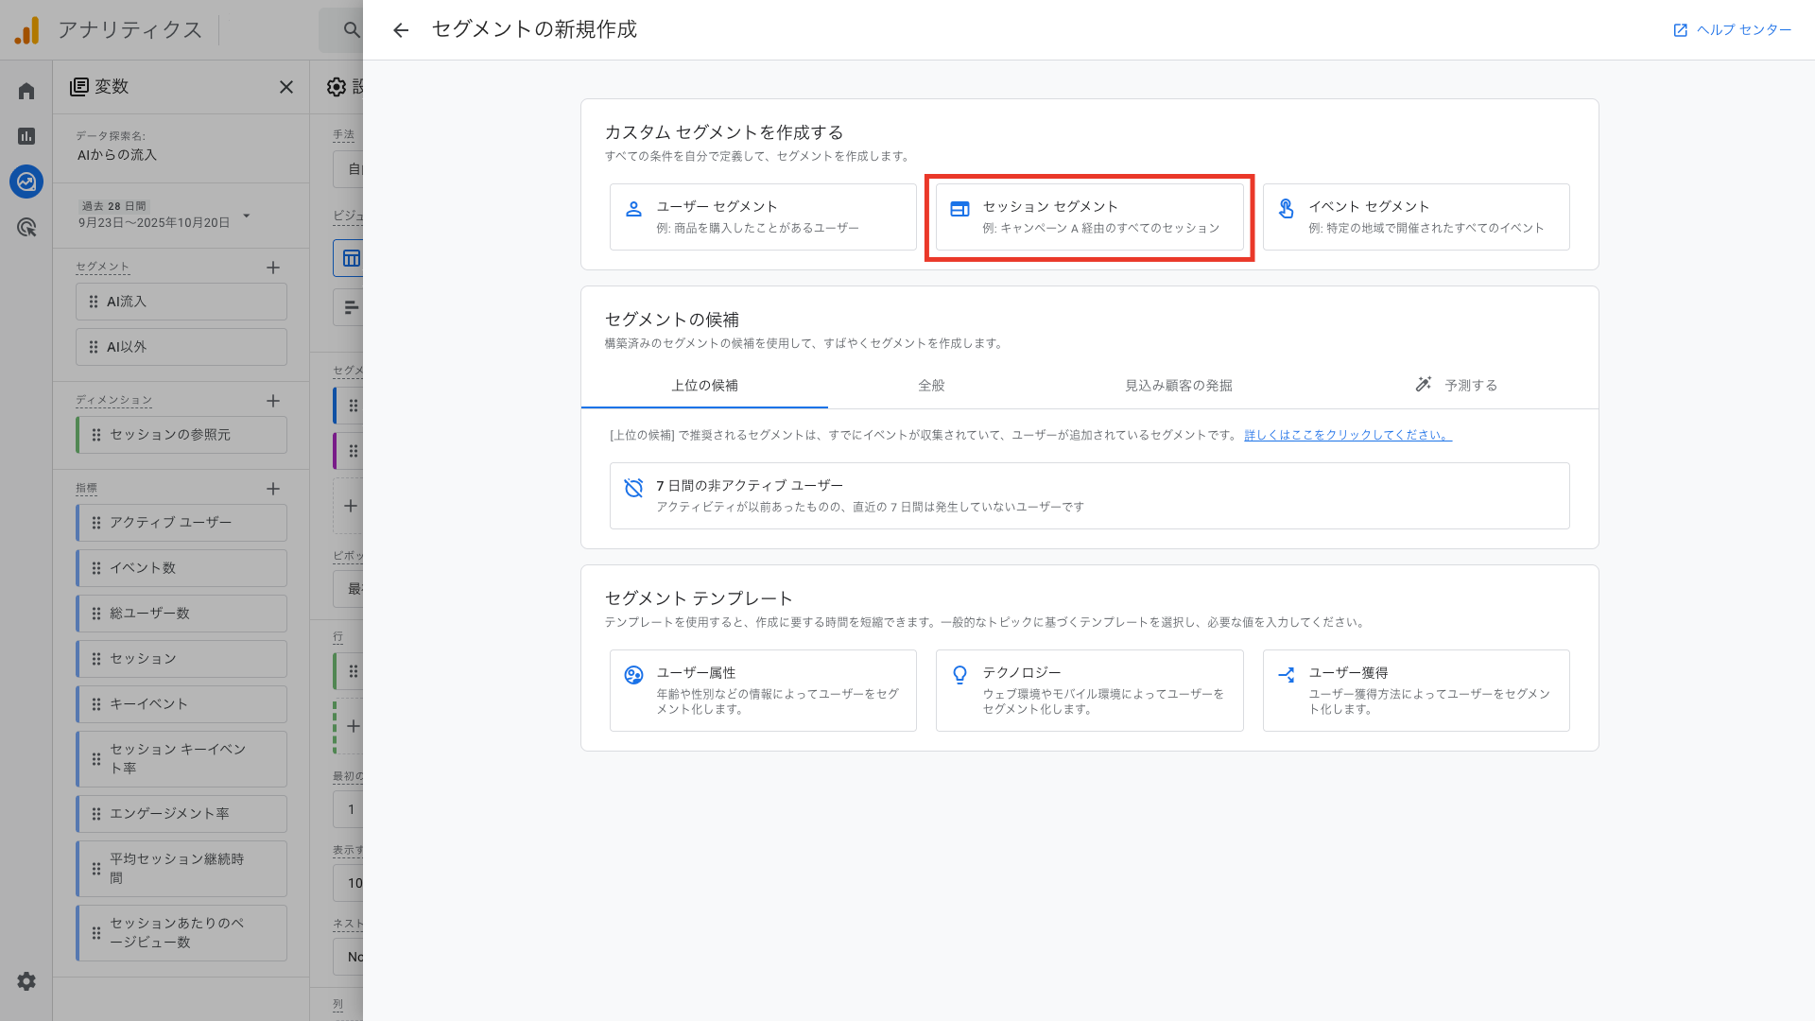The width and height of the screenshot is (1815, 1021).
Task: Switch to the 全般 tab
Action: click(x=930, y=386)
